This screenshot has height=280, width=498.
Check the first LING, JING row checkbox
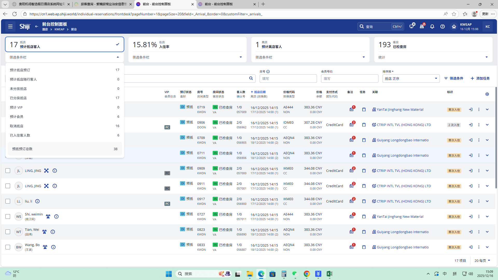8,171
